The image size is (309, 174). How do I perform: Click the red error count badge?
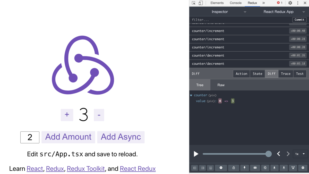[280, 3]
